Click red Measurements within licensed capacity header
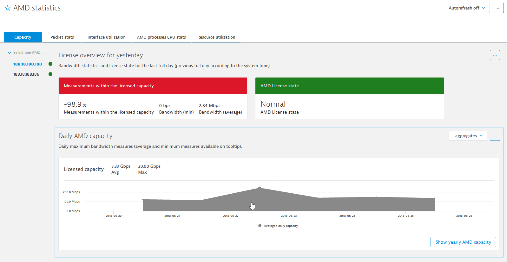 153,86
